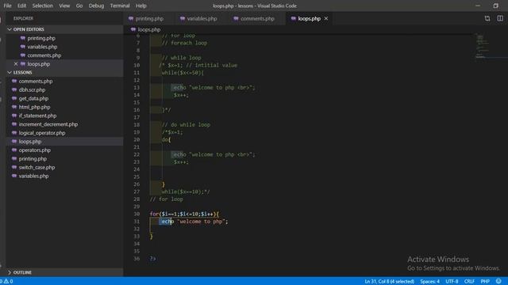The image size is (508, 285).
Task: Click the echo statement on line 31
Action: pos(194,222)
